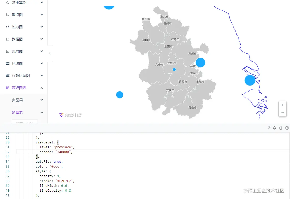
Task: Collapse the 多图表 submenu chevron
Action: point(42,112)
